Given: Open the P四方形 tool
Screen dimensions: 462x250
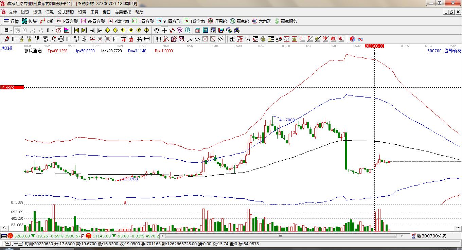Looking at the screenshot, I should [x=67, y=21].
